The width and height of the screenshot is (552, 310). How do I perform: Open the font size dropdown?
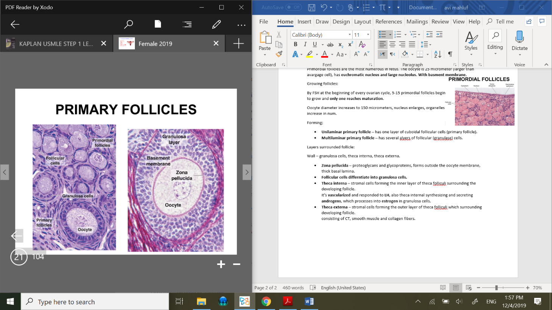point(368,35)
